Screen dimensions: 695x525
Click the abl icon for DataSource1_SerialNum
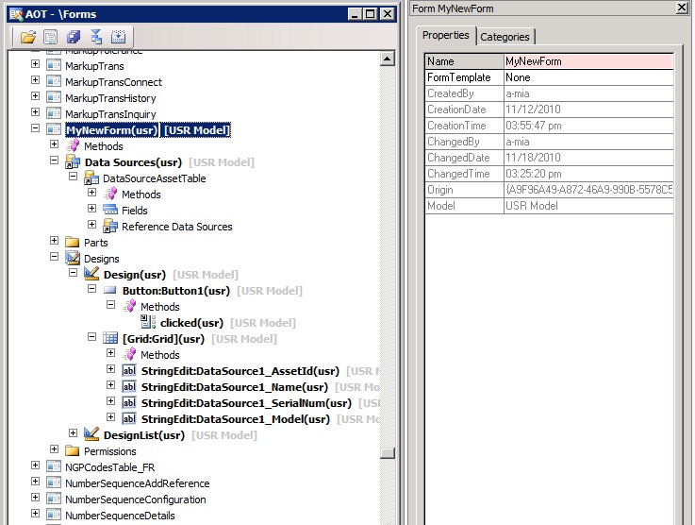point(129,402)
